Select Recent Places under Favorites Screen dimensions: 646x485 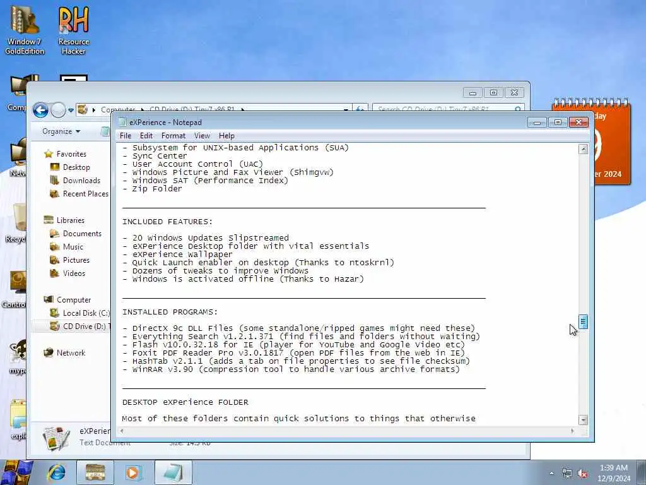86,193
